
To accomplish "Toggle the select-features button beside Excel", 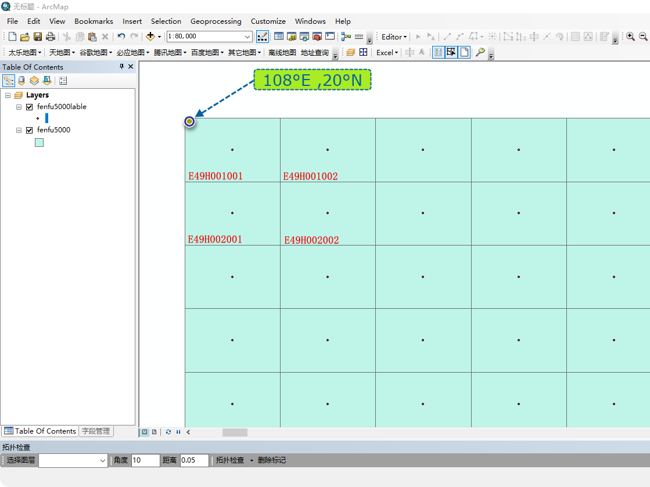I will (x=451, y=53).
